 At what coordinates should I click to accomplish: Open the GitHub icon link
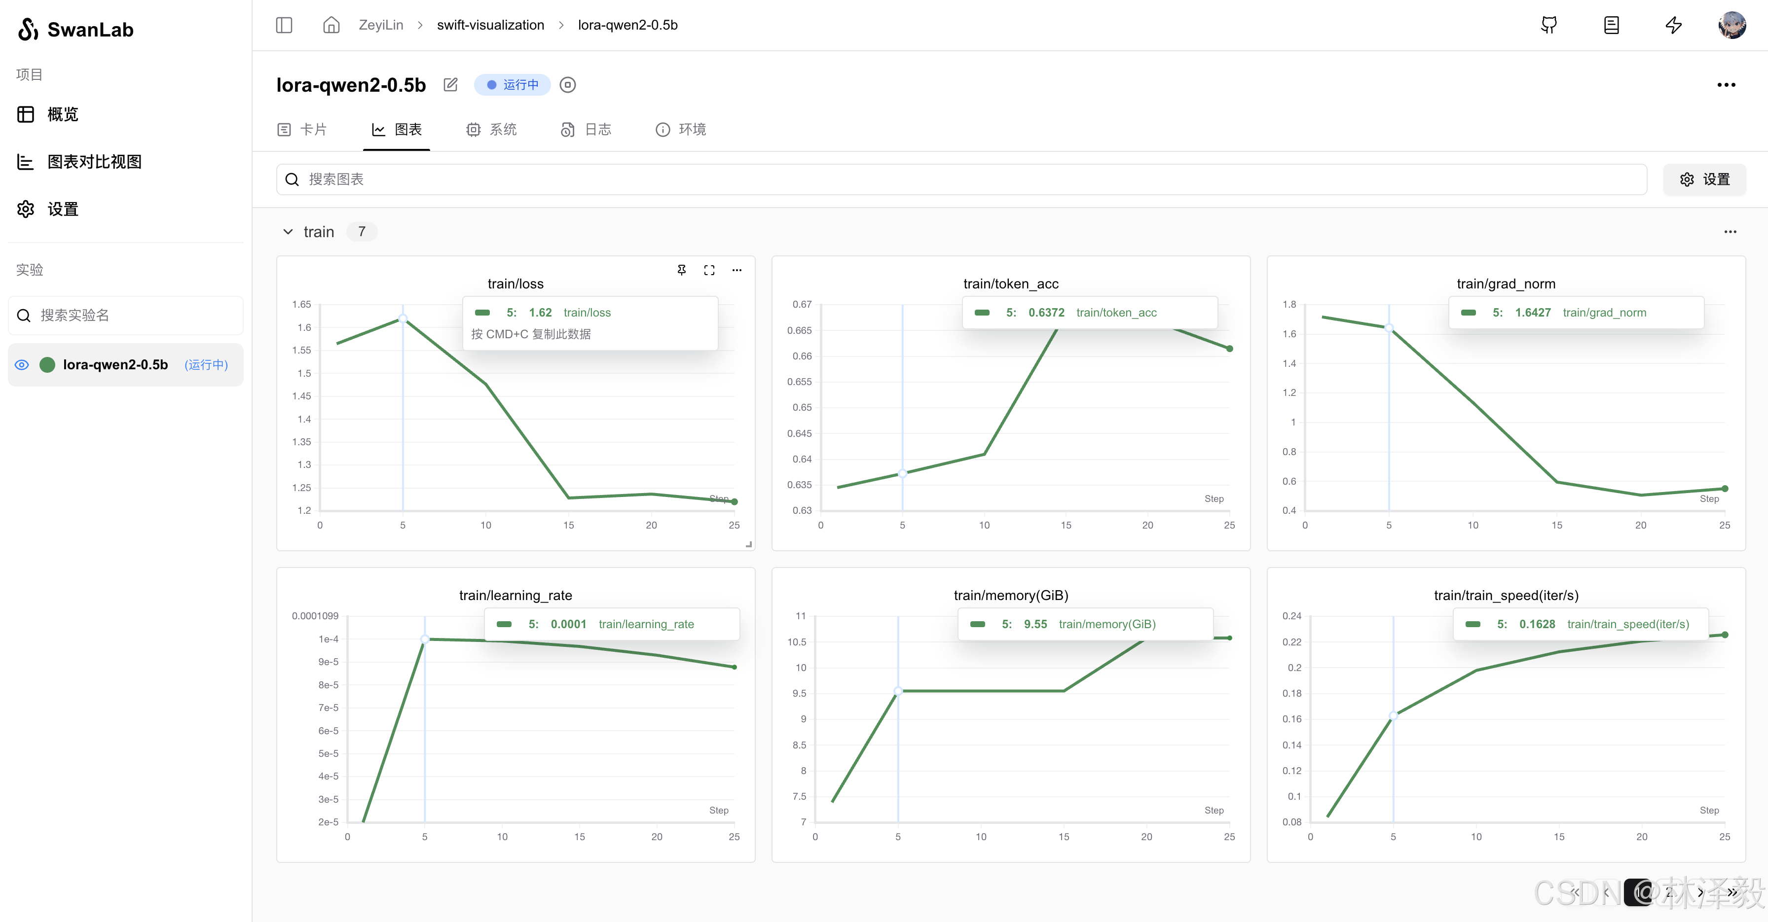point(1548,25)
